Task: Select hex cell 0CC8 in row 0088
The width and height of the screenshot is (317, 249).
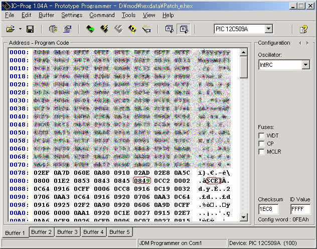Action: [x=122, y=189]
